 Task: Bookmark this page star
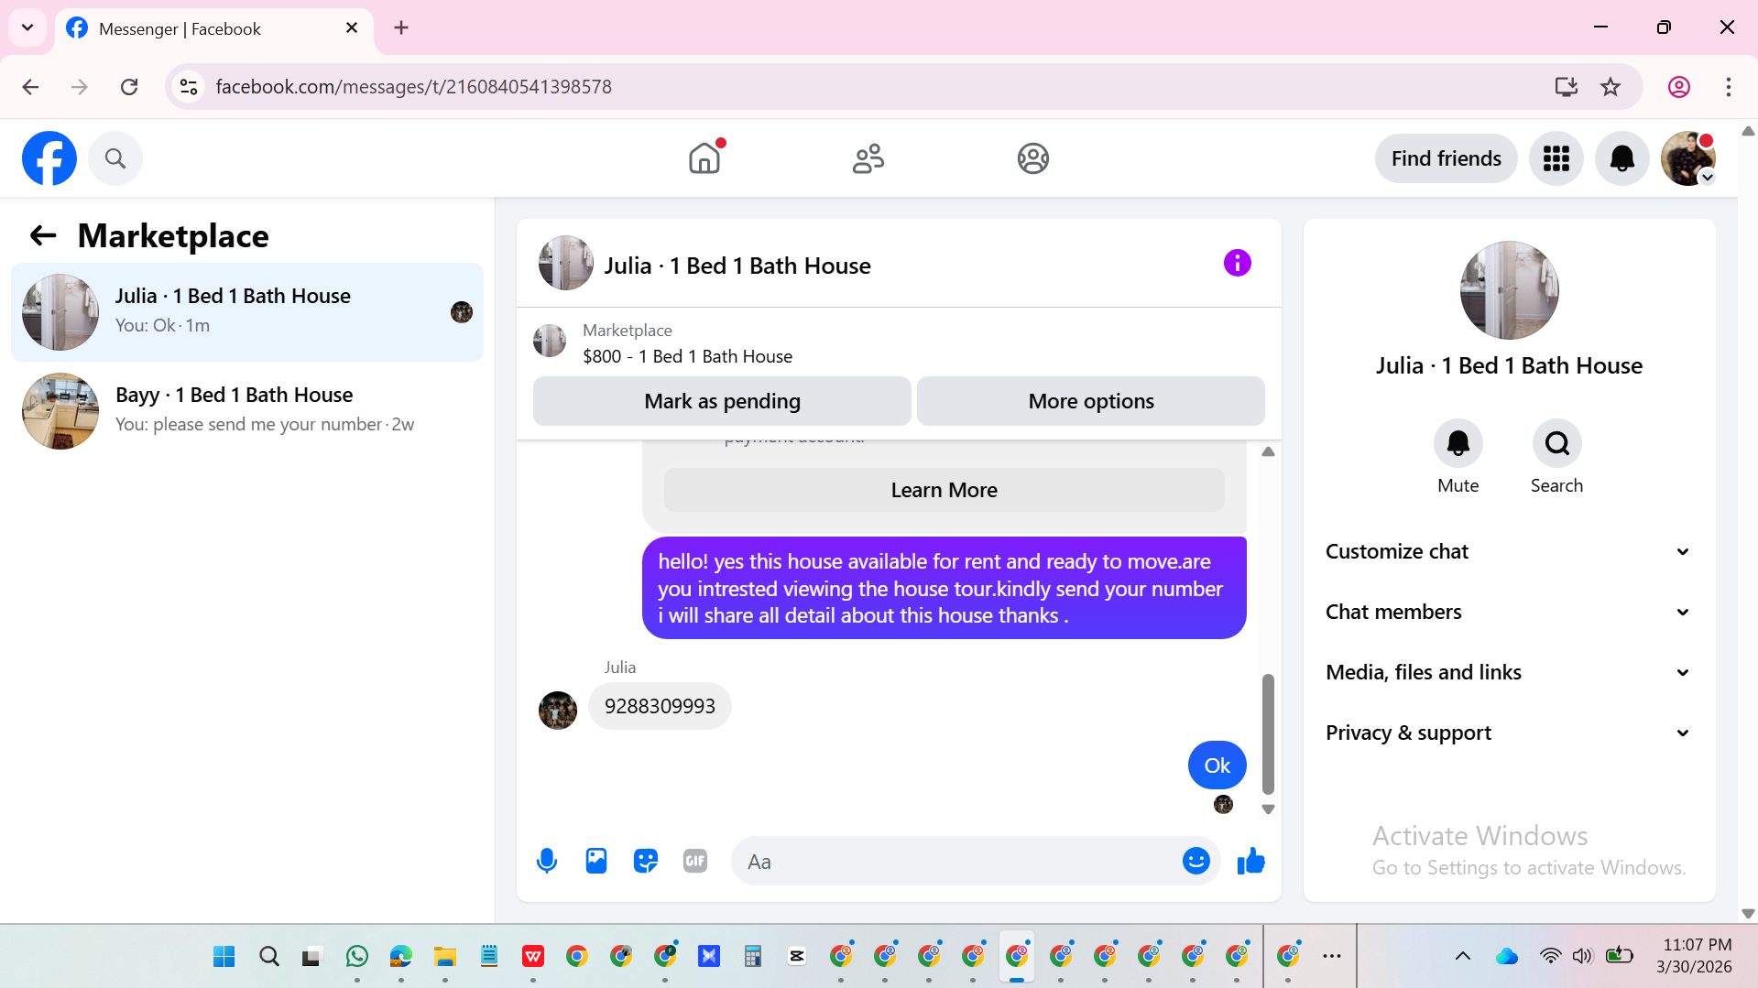tap(1611, 87)
